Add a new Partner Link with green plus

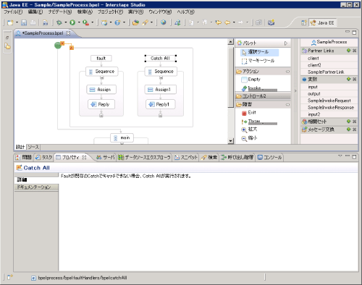click(x=348, y=51)
